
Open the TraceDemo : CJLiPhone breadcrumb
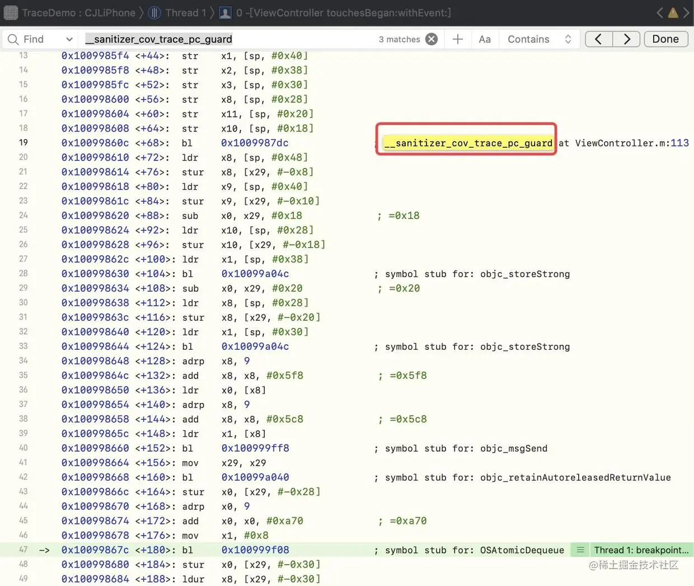coord(78,12)
